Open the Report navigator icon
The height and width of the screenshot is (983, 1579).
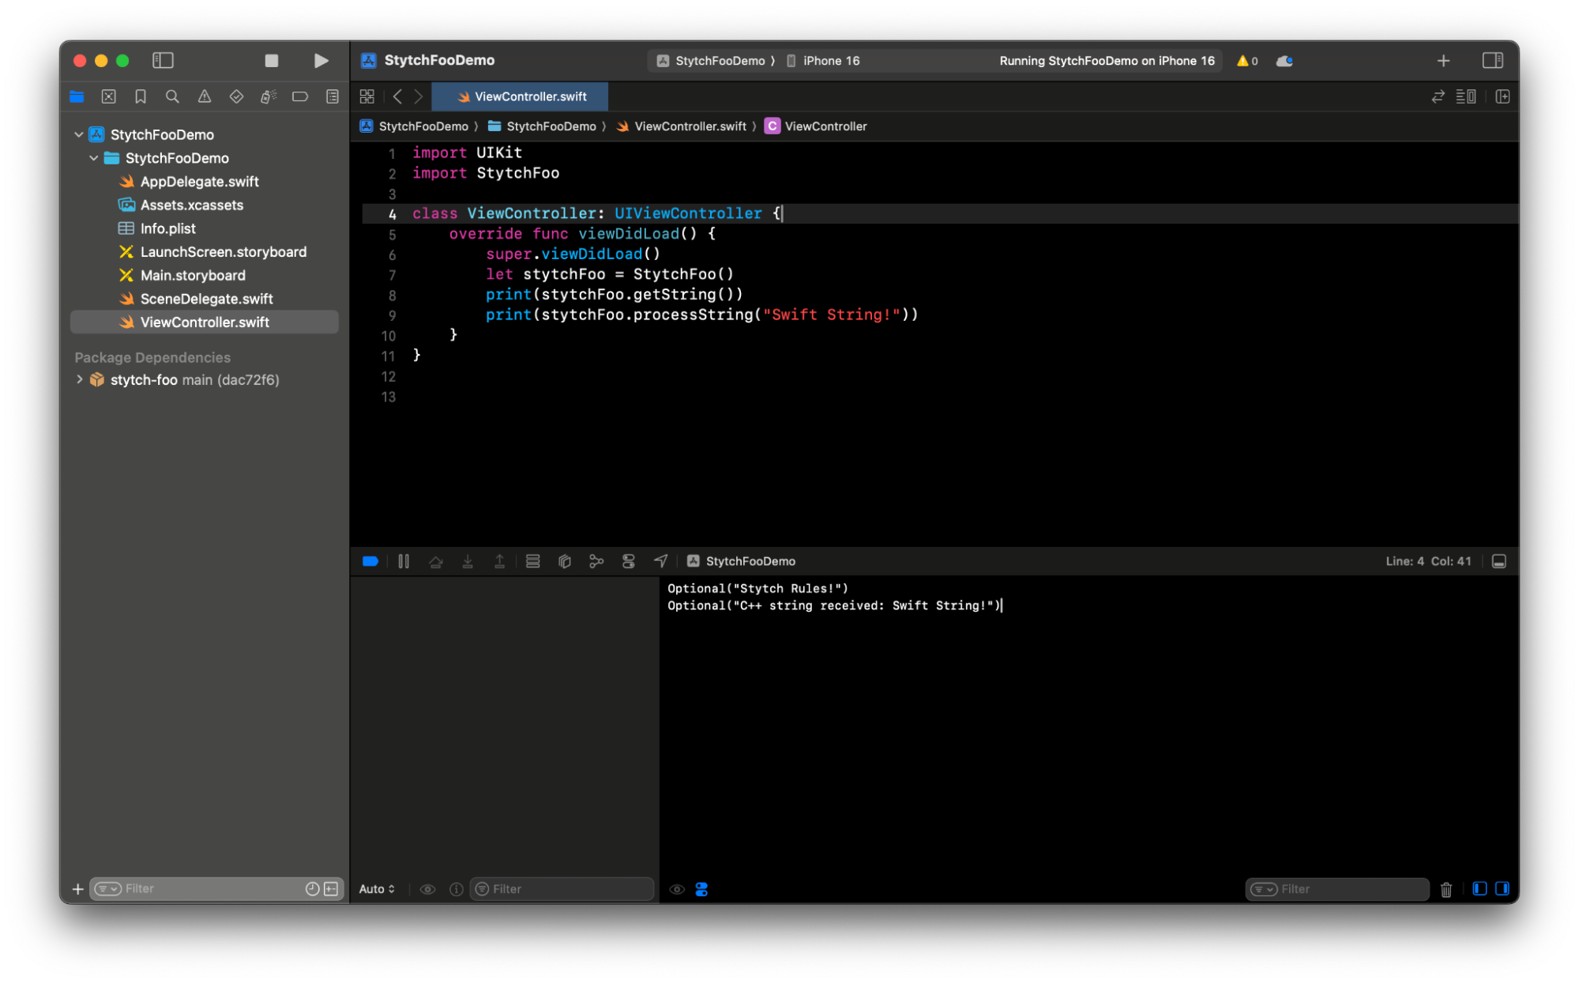pyautogui.click(x=333, y=96)
